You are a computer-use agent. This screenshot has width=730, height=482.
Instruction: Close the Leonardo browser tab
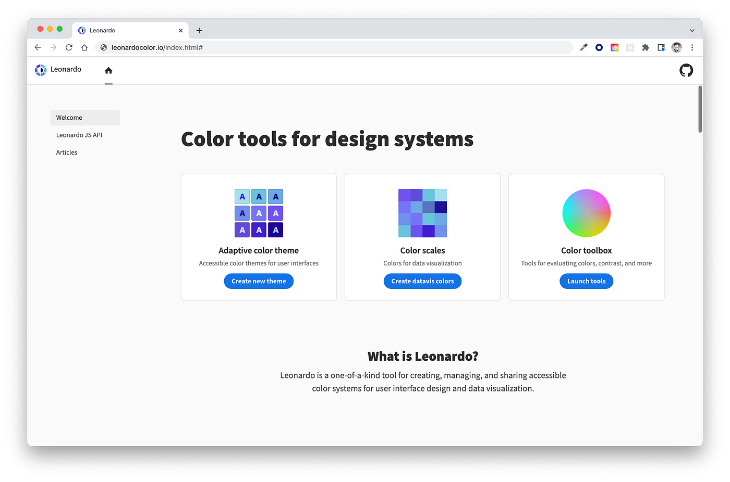point(181,30)
